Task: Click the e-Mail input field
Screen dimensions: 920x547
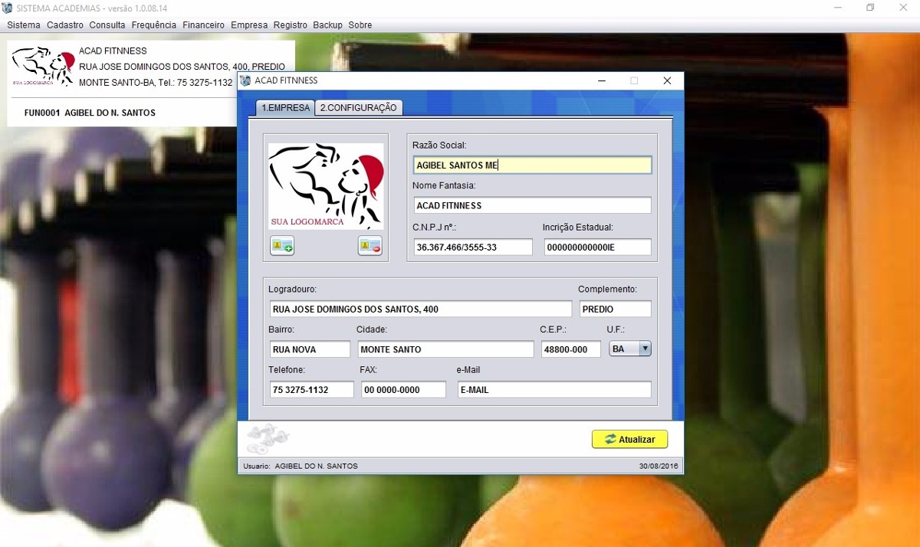Action: point(554,389)
